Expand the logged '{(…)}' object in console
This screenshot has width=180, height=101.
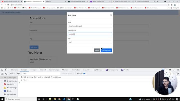click(x=22, y=80)
